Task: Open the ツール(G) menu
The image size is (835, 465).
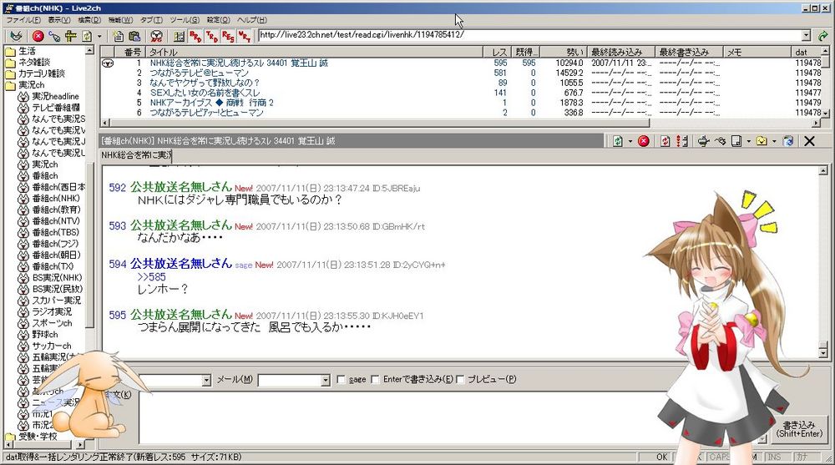Action: (185, 20)
